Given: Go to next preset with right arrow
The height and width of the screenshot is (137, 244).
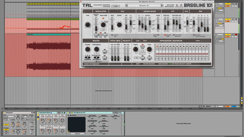Looking at the screenshot, I should [x=162, y=6].
